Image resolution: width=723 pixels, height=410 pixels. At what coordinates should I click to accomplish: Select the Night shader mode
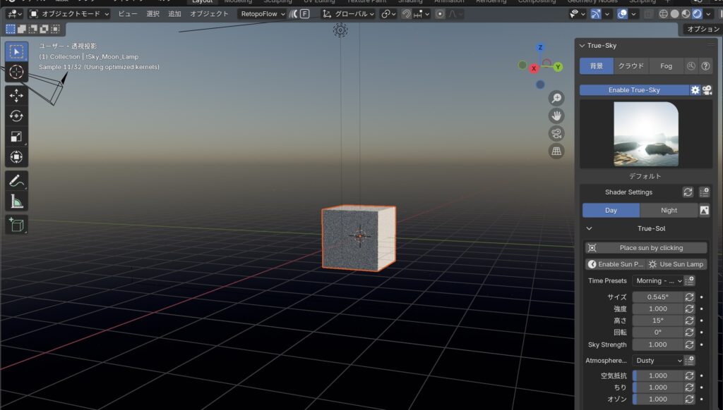[669, 211]
